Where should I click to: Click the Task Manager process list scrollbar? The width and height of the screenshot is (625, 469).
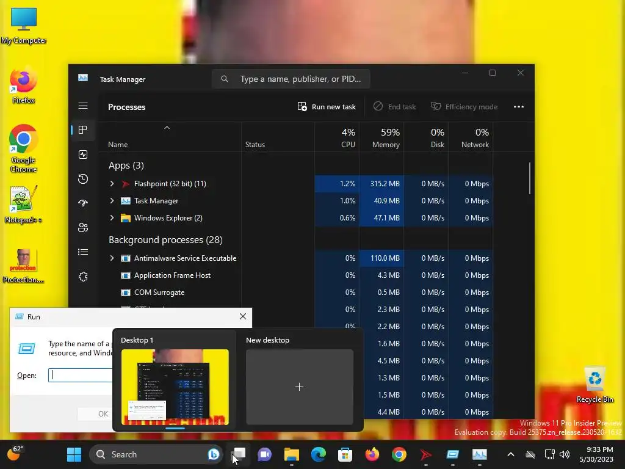tap(530, 178)
